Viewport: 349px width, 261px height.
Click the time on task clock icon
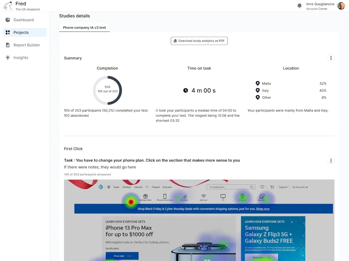pos(186,90)
